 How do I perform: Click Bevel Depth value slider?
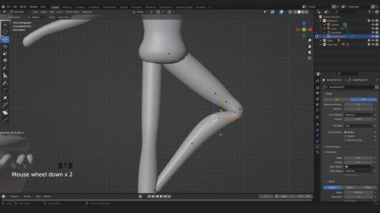[x=359, y=192]
